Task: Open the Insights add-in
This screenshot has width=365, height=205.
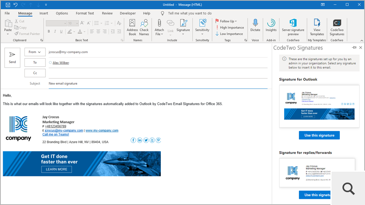Action: pyautogui.click(x=271, y=26)
